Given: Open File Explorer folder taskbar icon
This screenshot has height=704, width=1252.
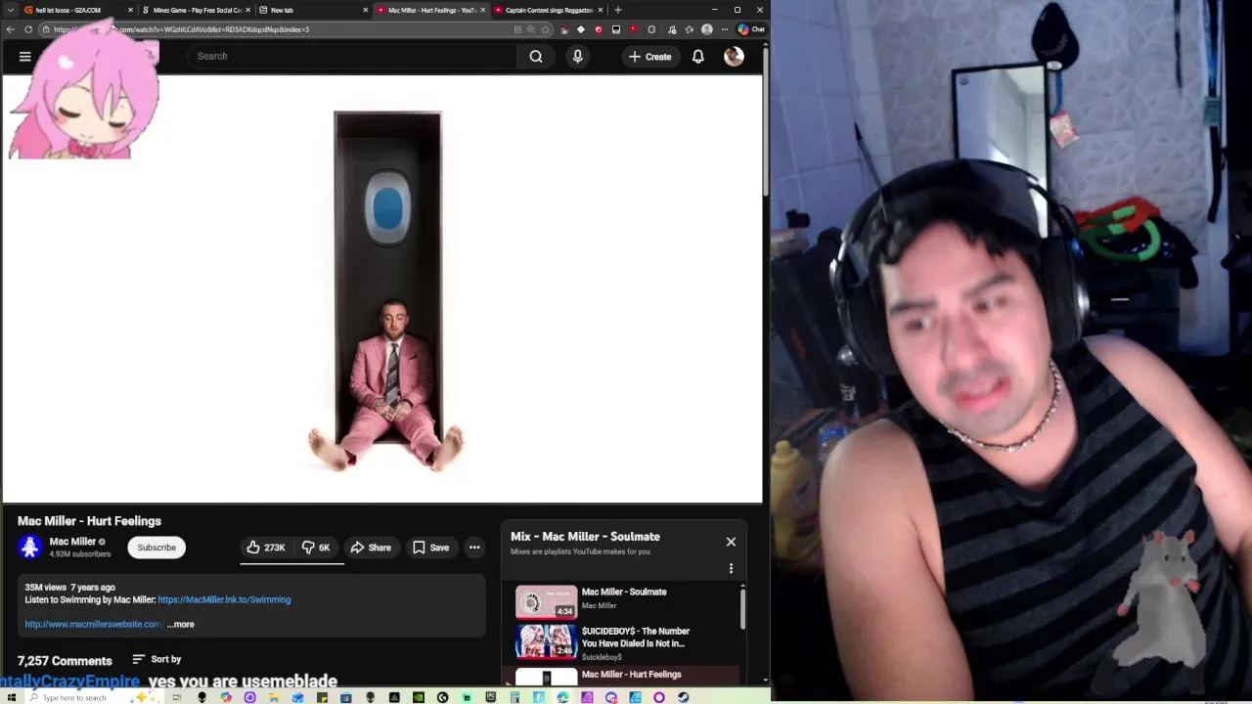Looking at the screenshot, I should pyautogui.click(x=274, y=697).
